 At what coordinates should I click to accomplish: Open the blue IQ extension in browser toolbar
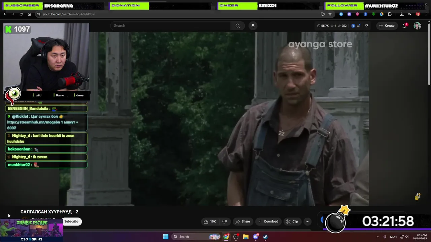pos(365,14)
